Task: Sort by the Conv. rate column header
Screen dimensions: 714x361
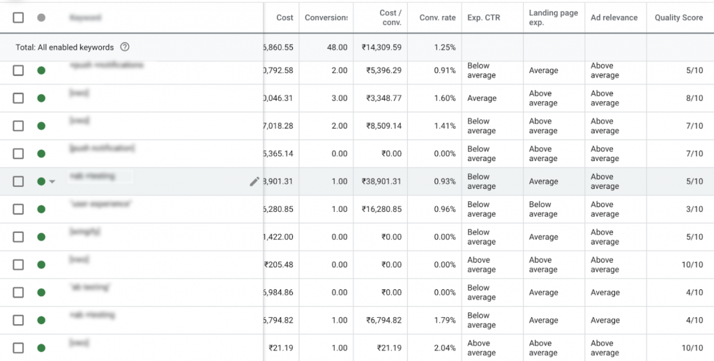Action: coord(438,17)
